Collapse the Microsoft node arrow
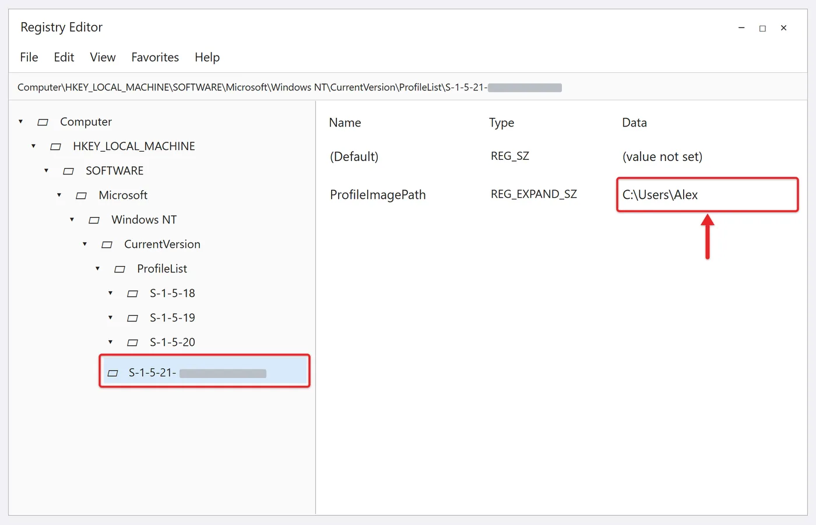The width and height of the screenshot is (816, 525). [59, 195]
